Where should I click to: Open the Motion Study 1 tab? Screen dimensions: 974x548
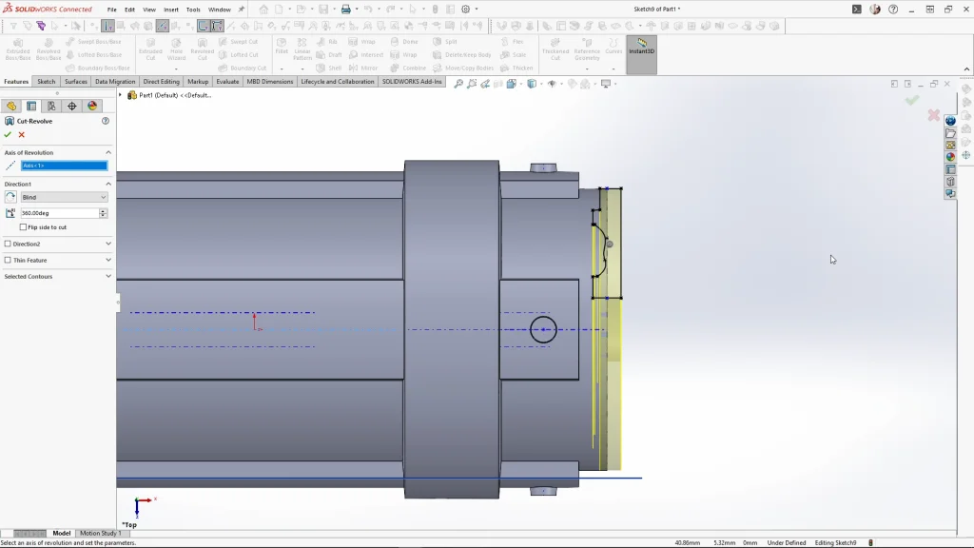(99, 533)
